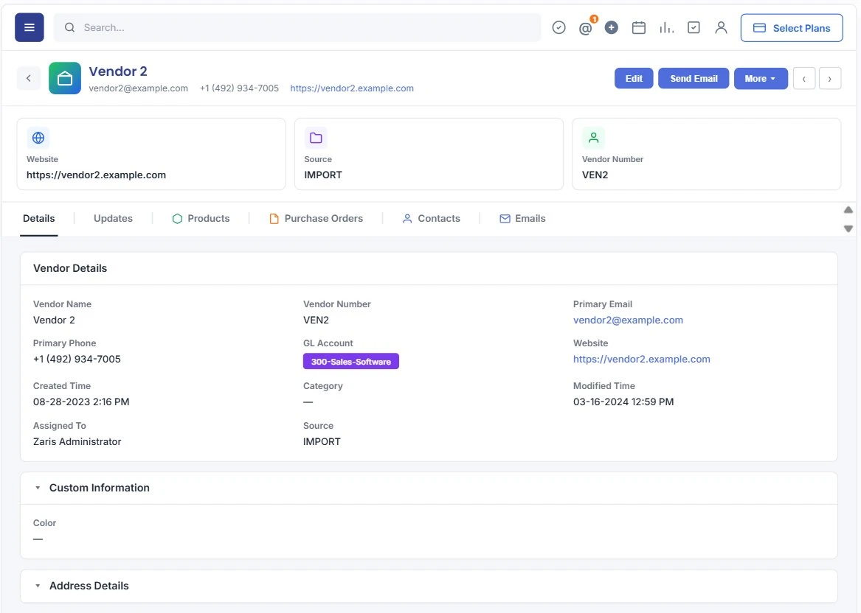Open the @ mentions notifications icon
The width and height of the screenshot is (861, 613).
[x=585, y=28]
